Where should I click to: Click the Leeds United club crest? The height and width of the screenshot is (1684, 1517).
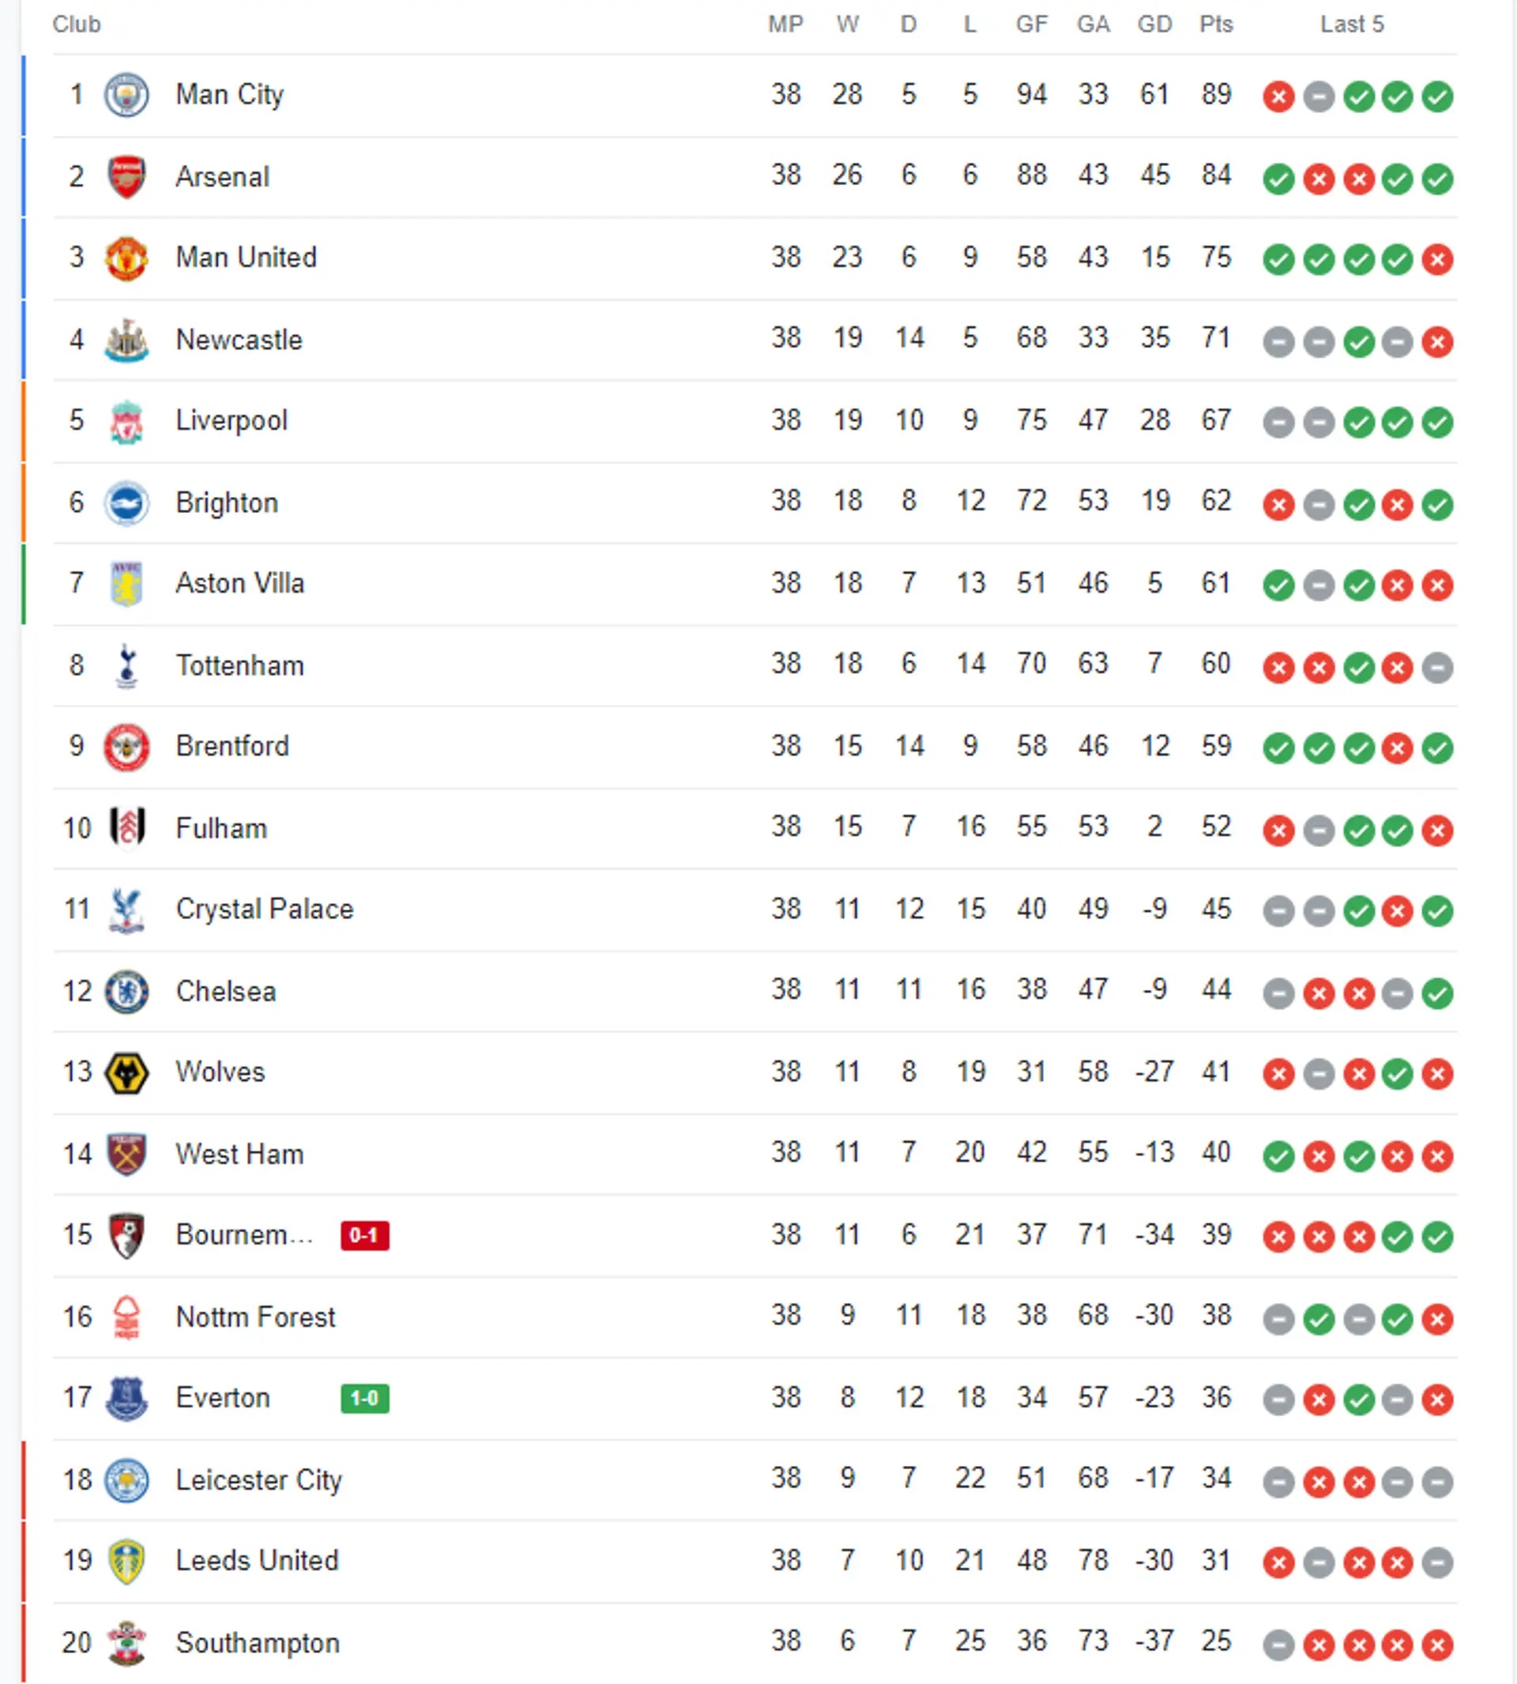pos(126,1562)
